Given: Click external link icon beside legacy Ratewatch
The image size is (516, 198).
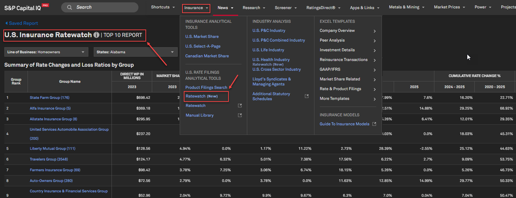Looking at the screenshot, I should coord(240,106).
